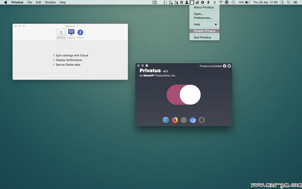302x189 pixels.
Task: Click the cast-style signal menu bar icon
Action: (x=197, y=2)
